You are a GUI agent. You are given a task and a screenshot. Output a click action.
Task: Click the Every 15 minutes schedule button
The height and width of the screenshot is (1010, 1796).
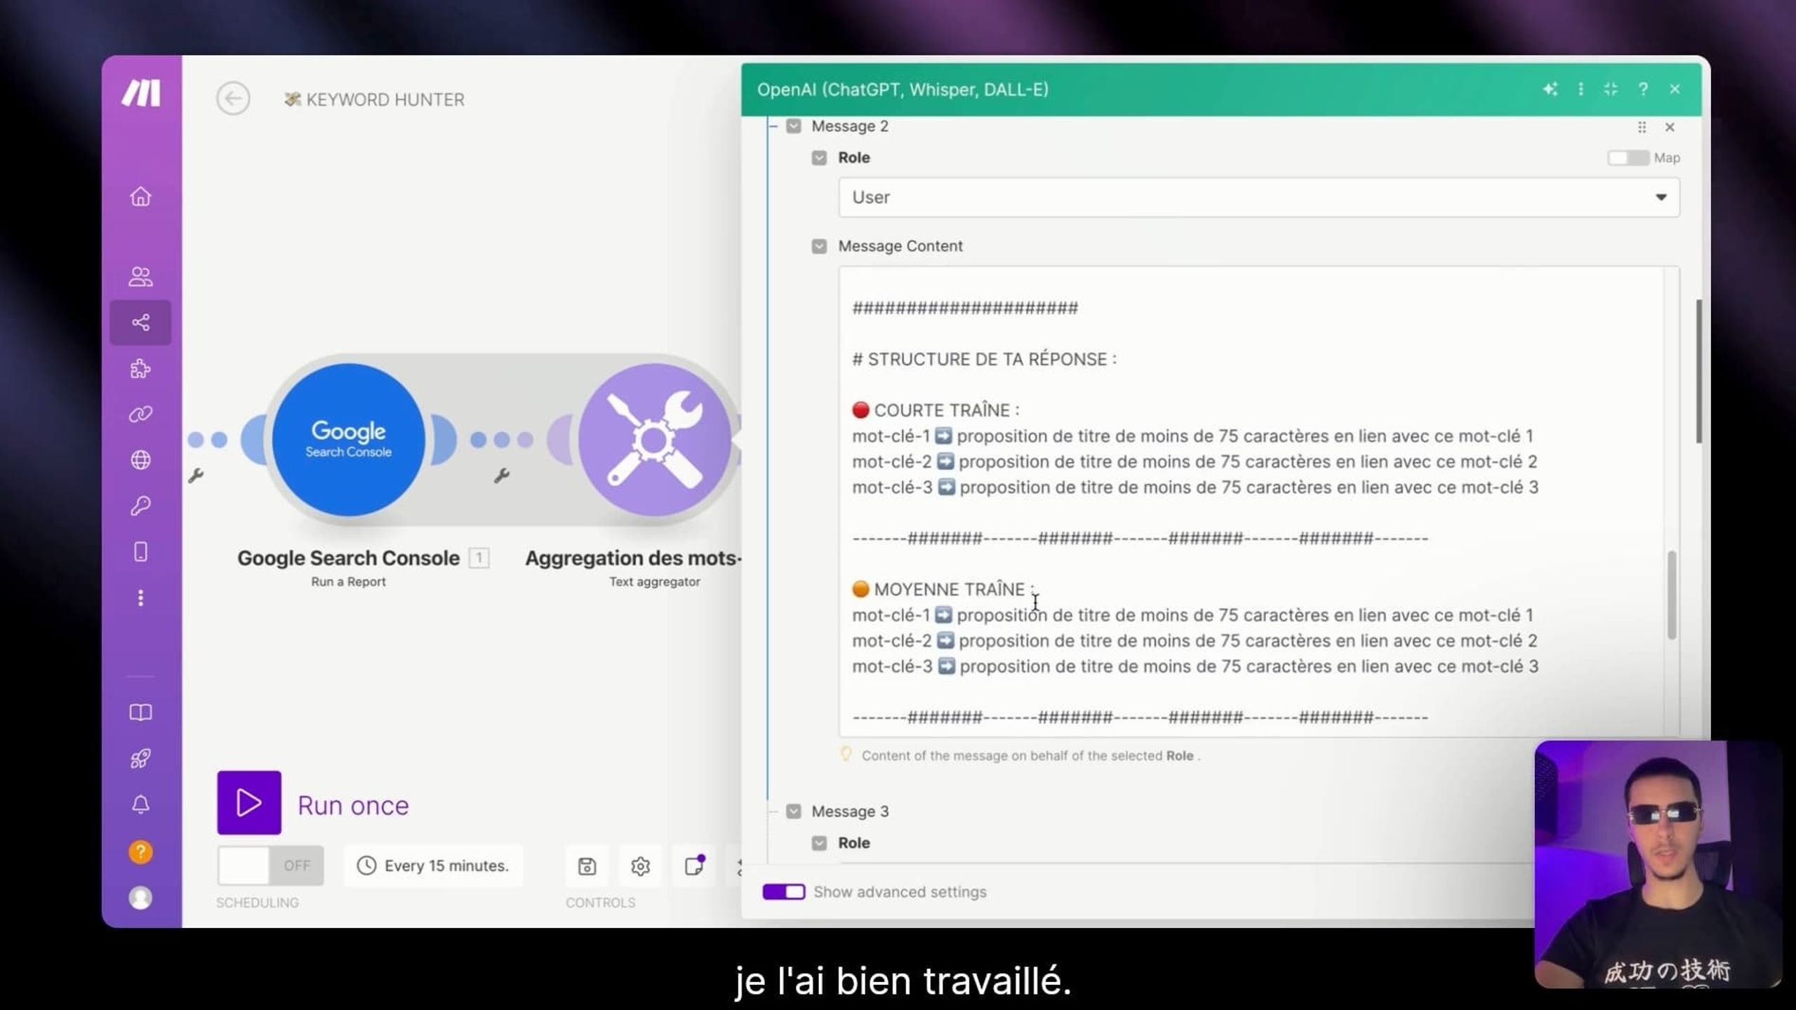(x=433, y=866)
